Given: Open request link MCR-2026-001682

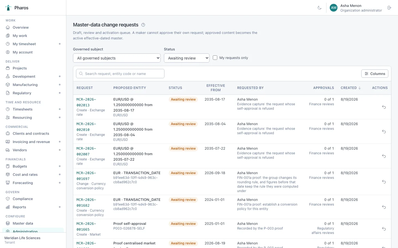Looking at the screenshot, I should [x=86, y=203].
